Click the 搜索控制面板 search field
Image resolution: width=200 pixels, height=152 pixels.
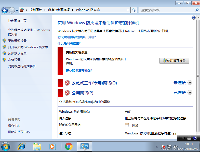coord(167,10)
